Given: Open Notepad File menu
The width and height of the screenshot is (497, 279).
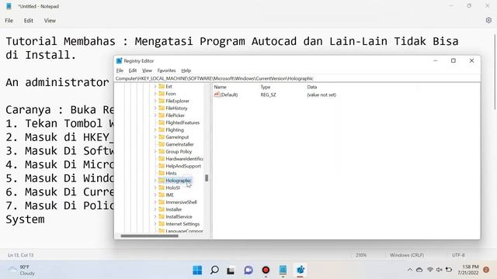Looking at the screenshot, I should click(9, 21).
